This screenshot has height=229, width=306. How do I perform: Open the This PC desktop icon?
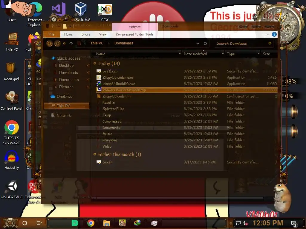(12, 42)
